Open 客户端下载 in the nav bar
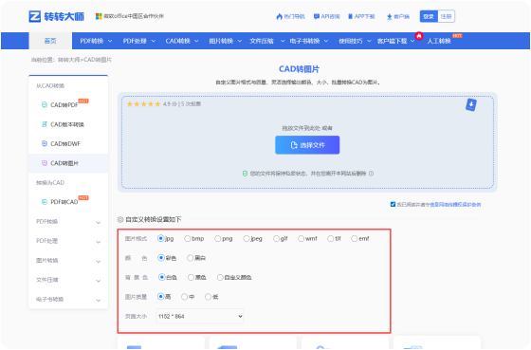531x350 pixels. click(x=395, y=41)
